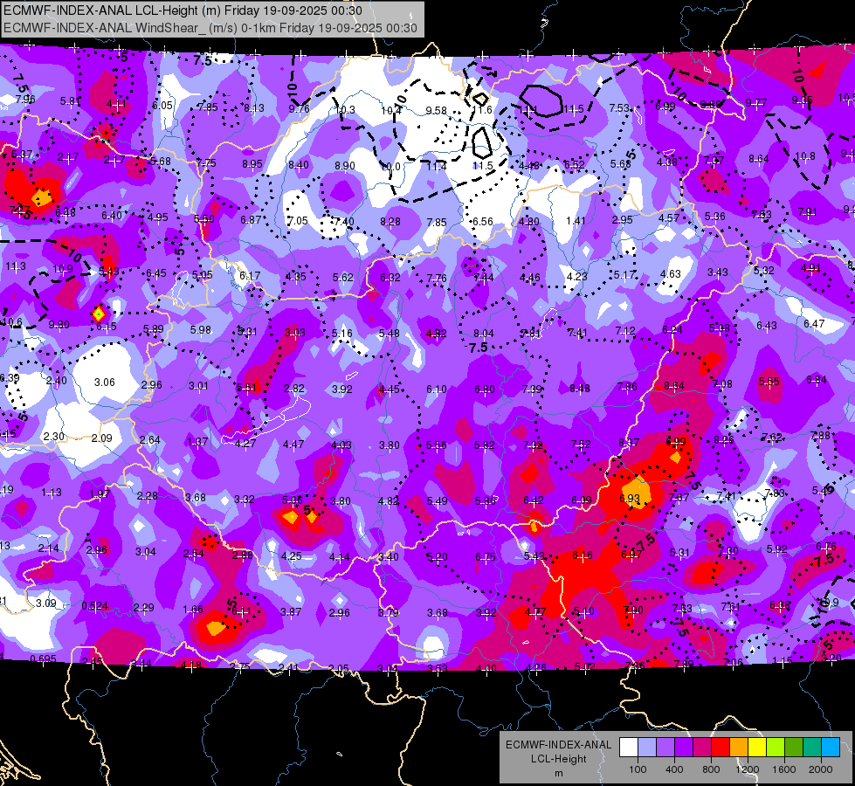Click the legend scale value 2000
Screen dimensions: 855x786
[820, 769]
